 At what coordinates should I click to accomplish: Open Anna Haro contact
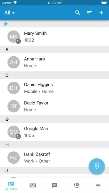54,62
